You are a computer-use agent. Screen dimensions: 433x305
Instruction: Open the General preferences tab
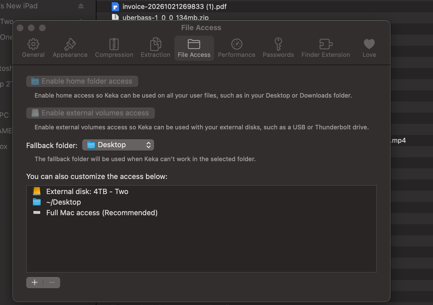33,48
